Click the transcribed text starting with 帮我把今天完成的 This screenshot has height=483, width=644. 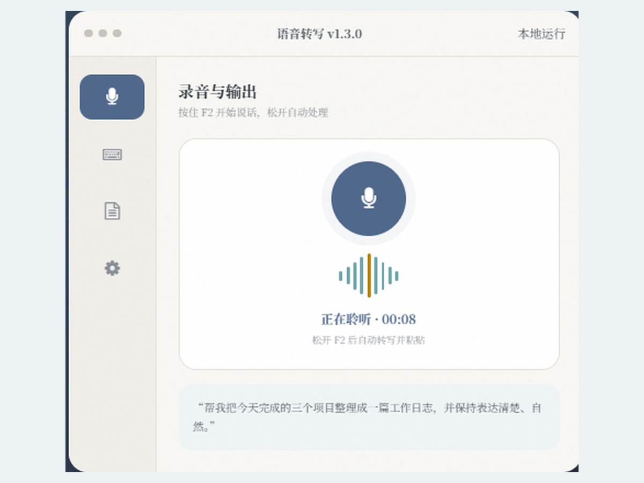coord(368,417)
